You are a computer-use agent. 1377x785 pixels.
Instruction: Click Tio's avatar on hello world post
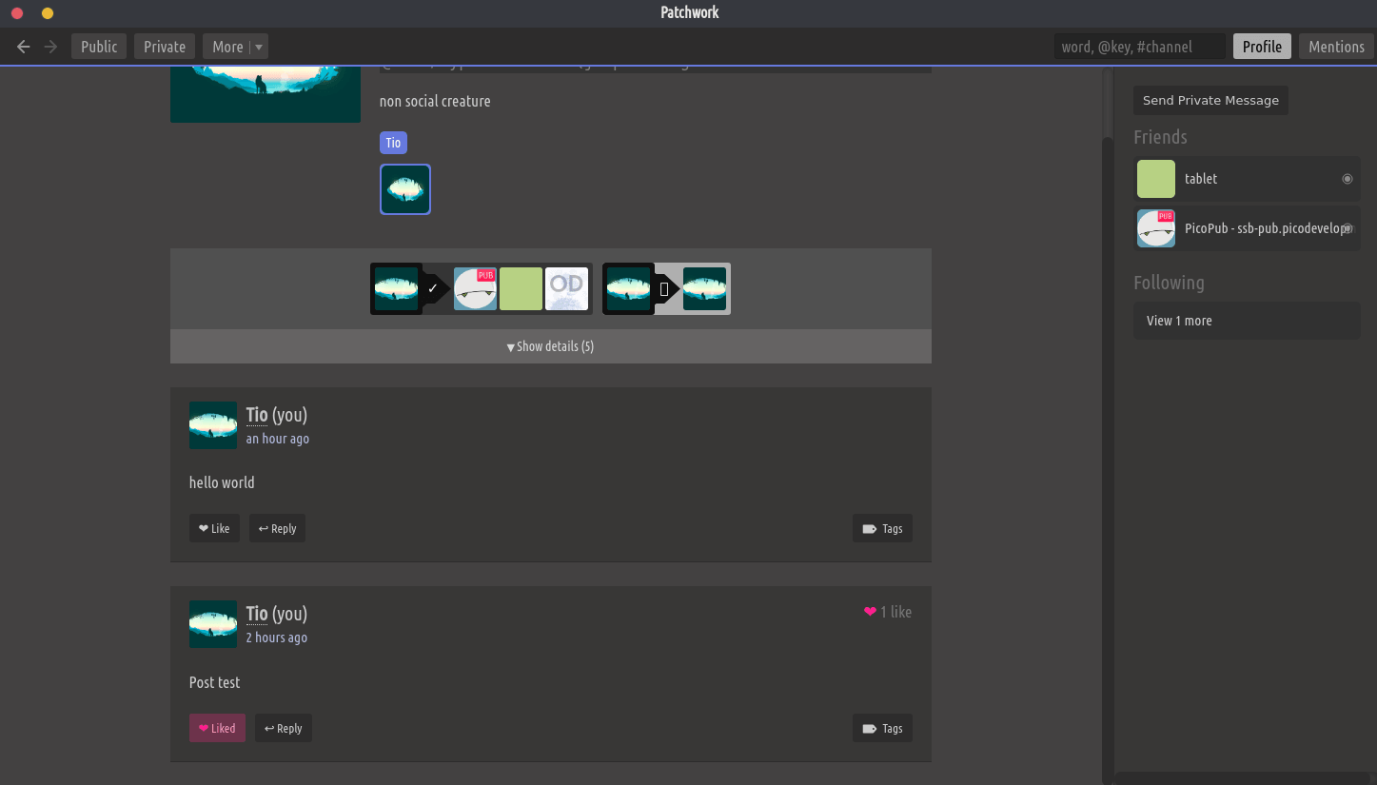click(x=213, y=425)
